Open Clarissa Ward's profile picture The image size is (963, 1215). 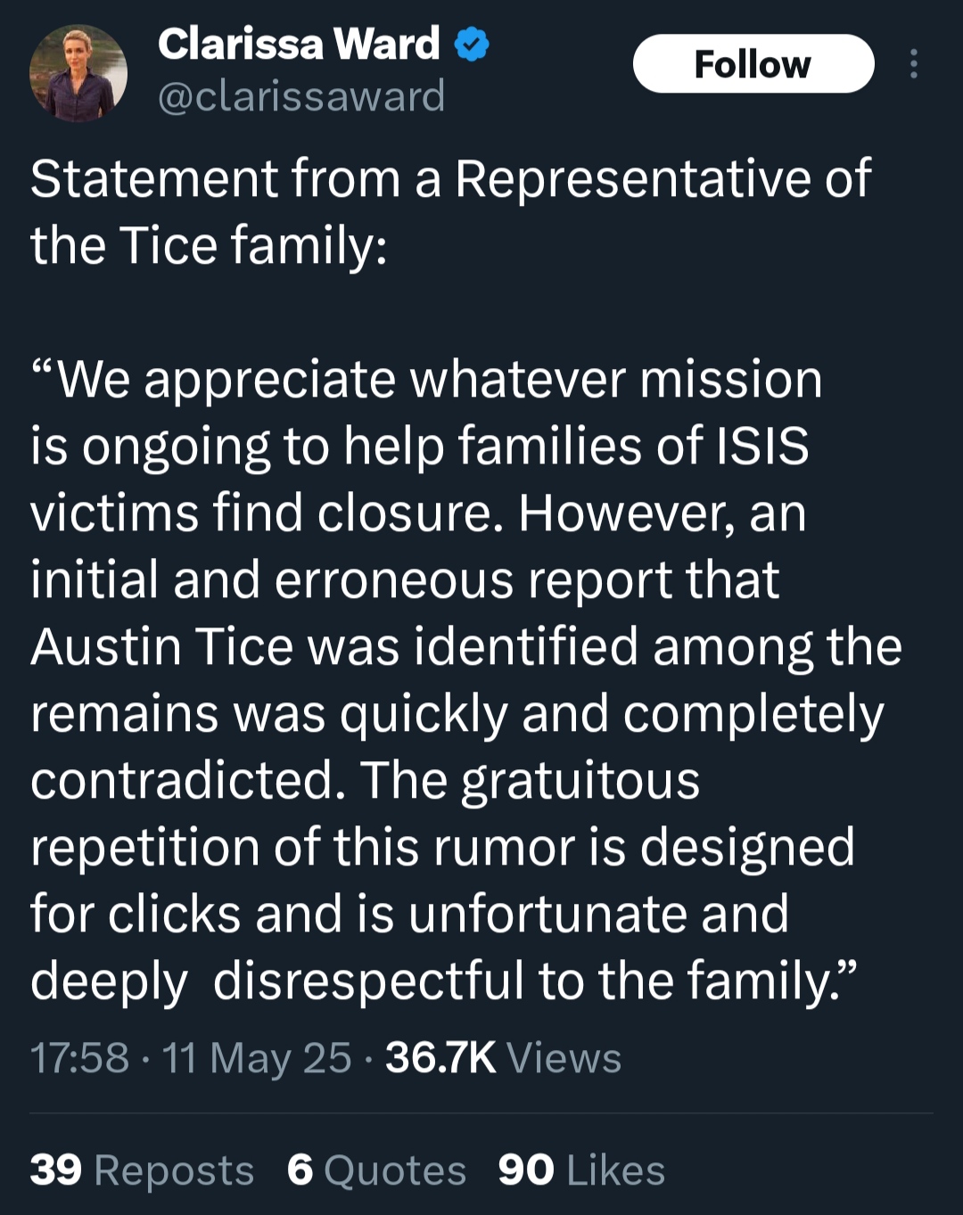(x=78, y=73)
